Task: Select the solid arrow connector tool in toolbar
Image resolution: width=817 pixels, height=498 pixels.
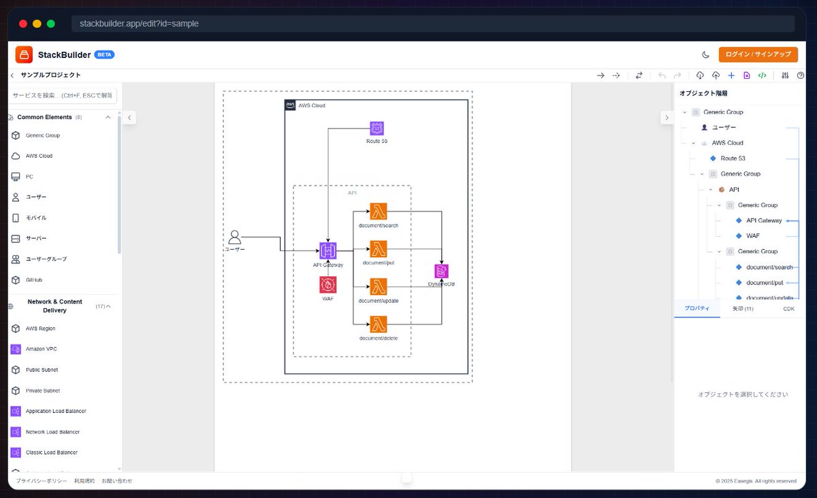Action: [x=601, y=76]
